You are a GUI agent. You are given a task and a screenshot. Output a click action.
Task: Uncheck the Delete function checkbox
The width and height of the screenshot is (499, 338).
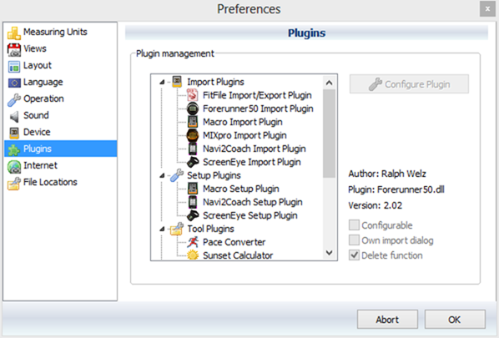(354, 255)
